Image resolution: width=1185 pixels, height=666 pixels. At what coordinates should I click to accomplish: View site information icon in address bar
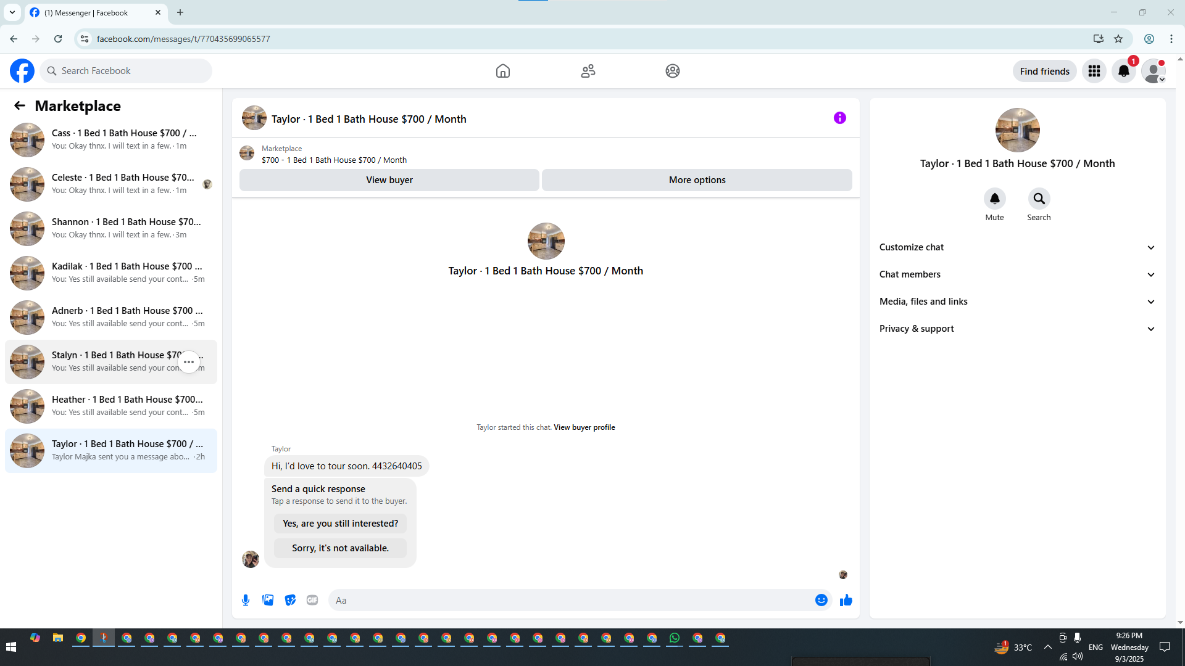pyautogui.click(x=85, y=39)
